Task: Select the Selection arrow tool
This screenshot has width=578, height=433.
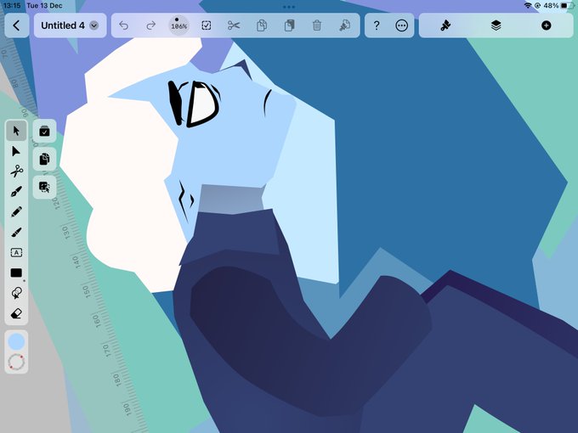Action: pyautogui.click(x=16, y=131)
